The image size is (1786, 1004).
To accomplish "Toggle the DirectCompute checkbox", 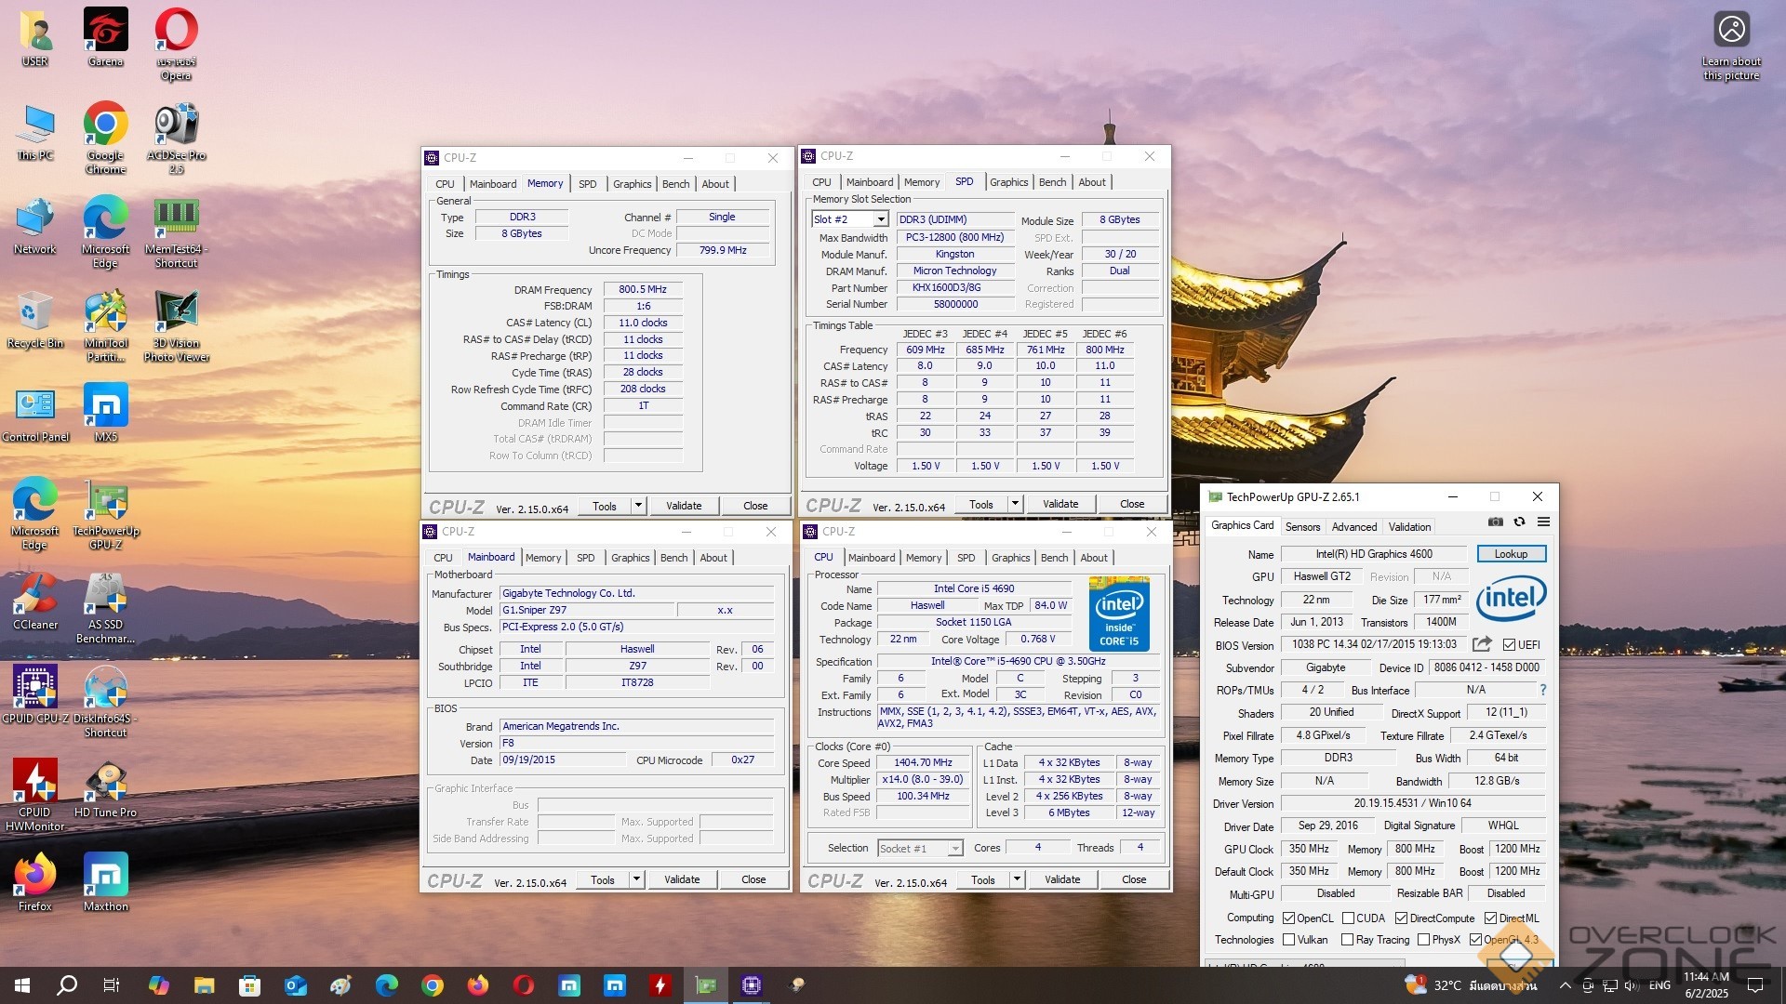I will pyautogui.click(x=1401, y=918).
